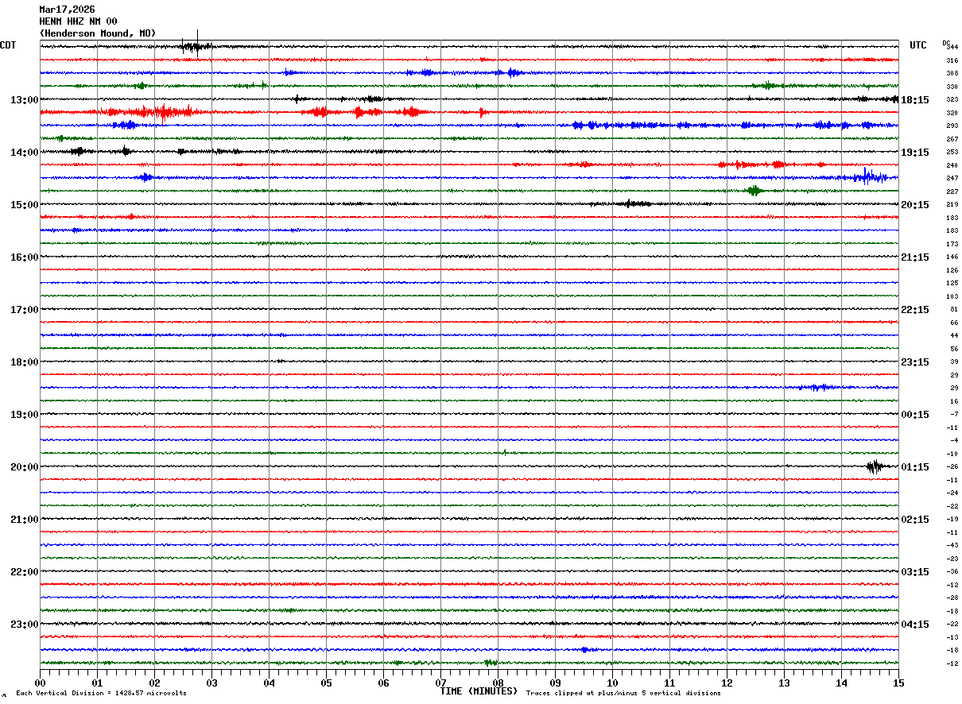Select the 15:00 CDT row label
The image size is (962, 704).
(24, 204)
